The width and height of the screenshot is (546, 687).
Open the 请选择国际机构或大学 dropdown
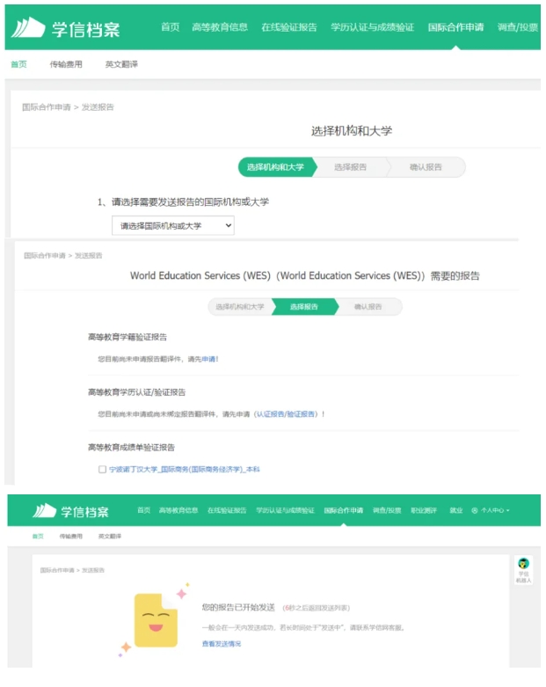tap(173, 226)
